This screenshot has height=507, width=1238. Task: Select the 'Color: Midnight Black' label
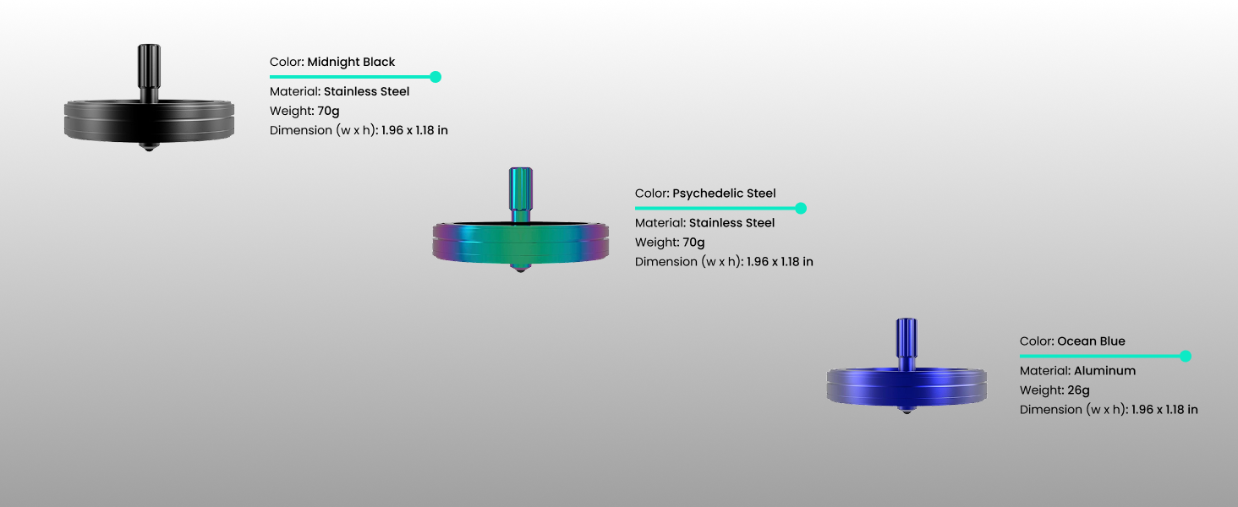pyautogui.click(x=332, y=62)
